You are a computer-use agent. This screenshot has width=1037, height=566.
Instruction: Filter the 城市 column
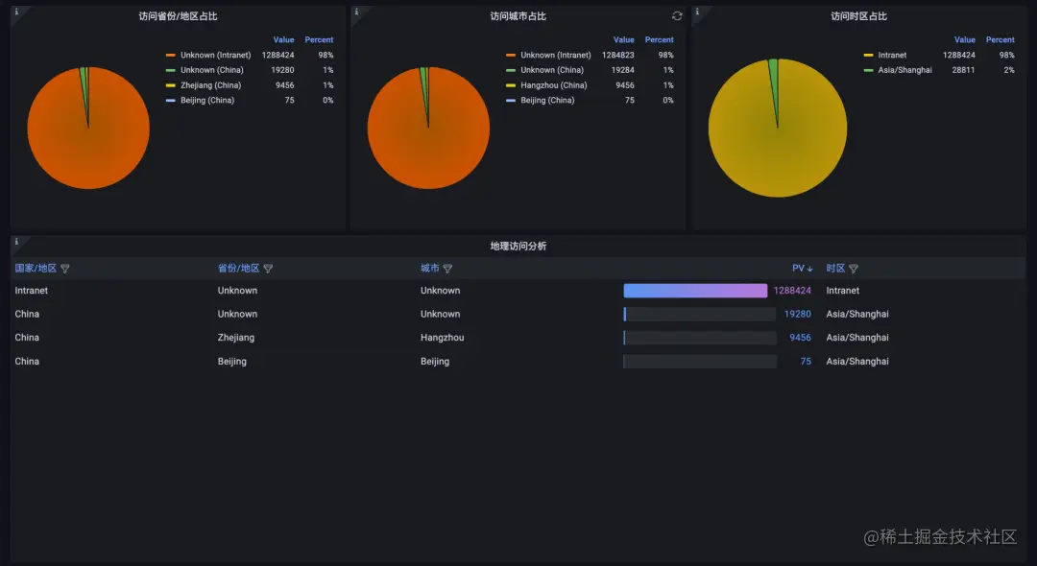coord(447,269)
